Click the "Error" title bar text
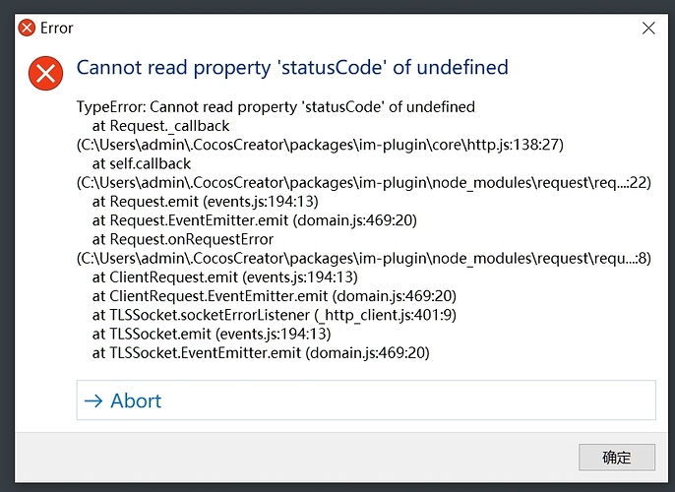675x492 pixels. pos(57,28)
